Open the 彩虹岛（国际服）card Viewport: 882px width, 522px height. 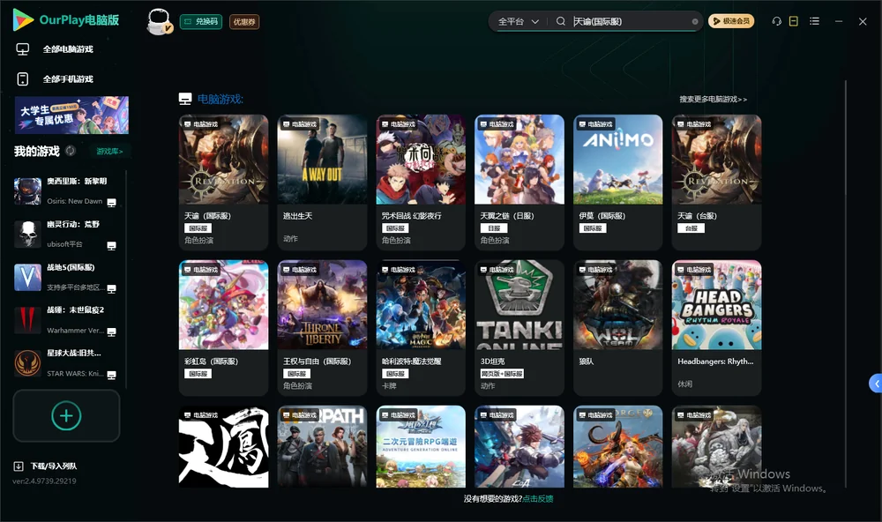tap(223, 328)
